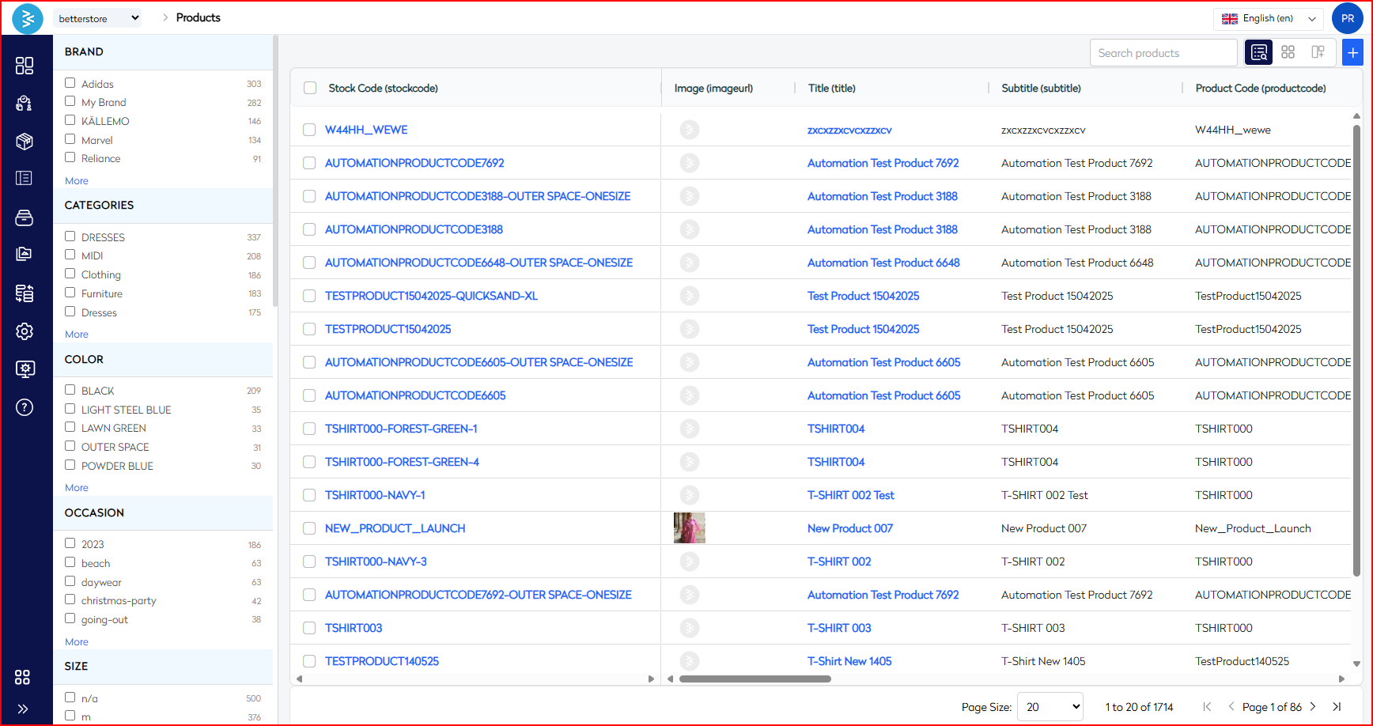Enable the BLACK color filter checkbox
This screenshot has width=1373, height=726.
tap(70, 390)
